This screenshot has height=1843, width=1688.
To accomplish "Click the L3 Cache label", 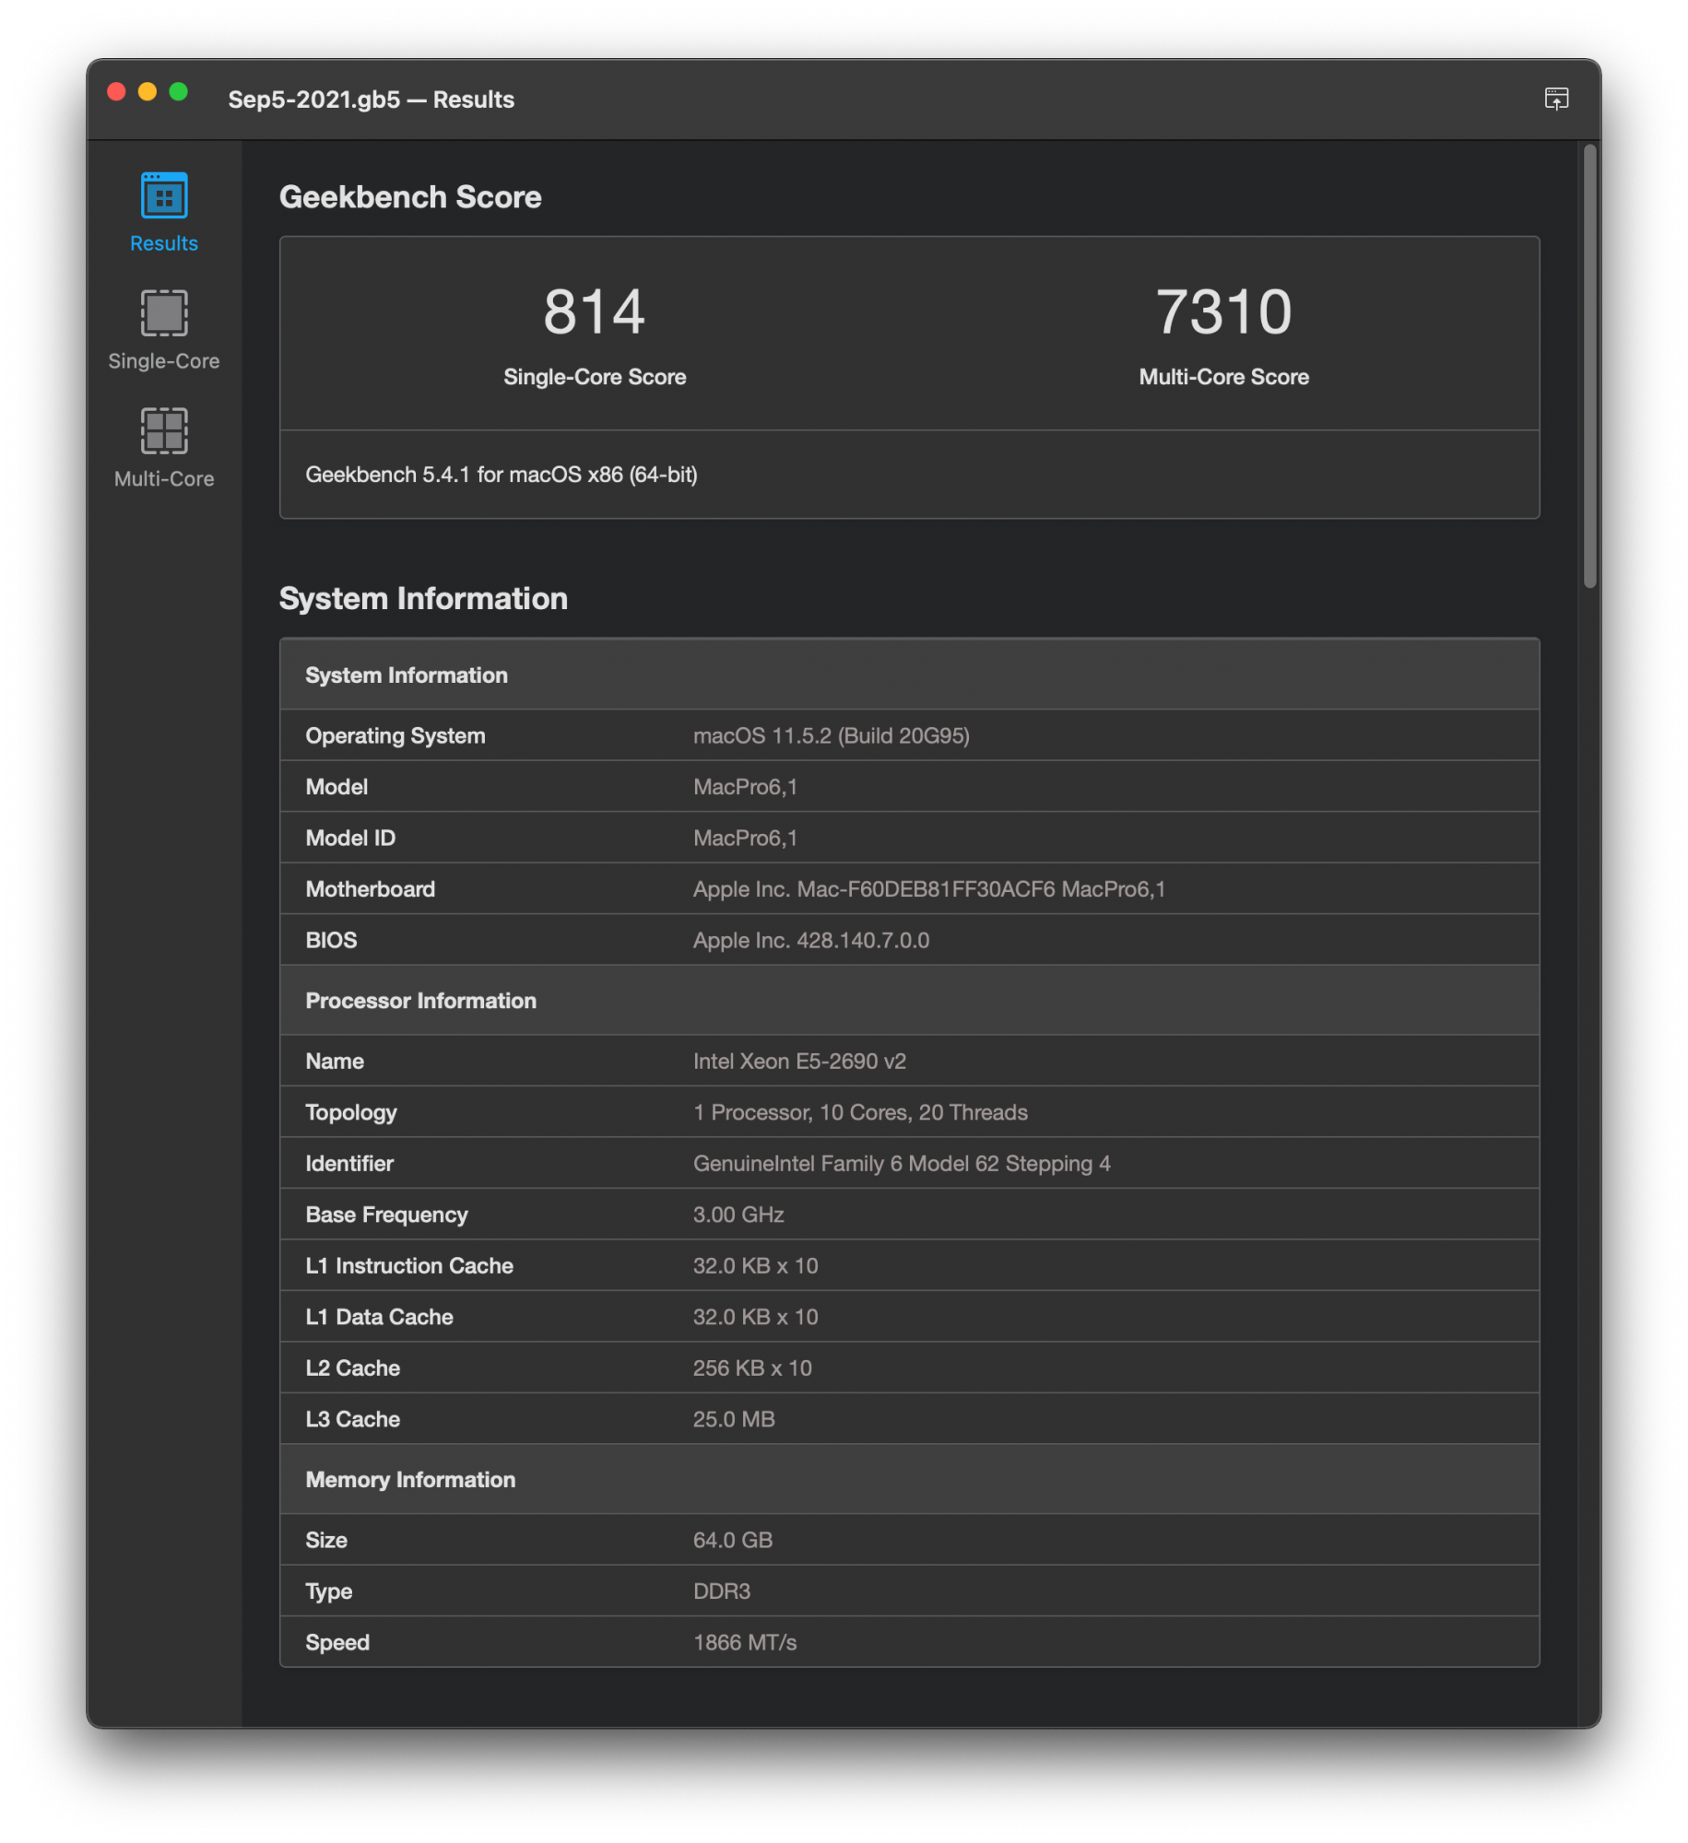I will point(353,1420).
